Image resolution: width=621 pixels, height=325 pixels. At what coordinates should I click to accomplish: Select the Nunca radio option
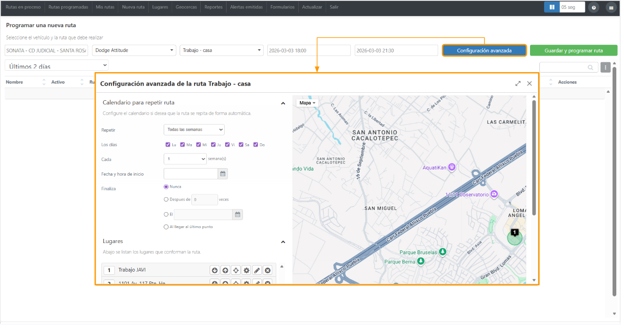point(166,186)
